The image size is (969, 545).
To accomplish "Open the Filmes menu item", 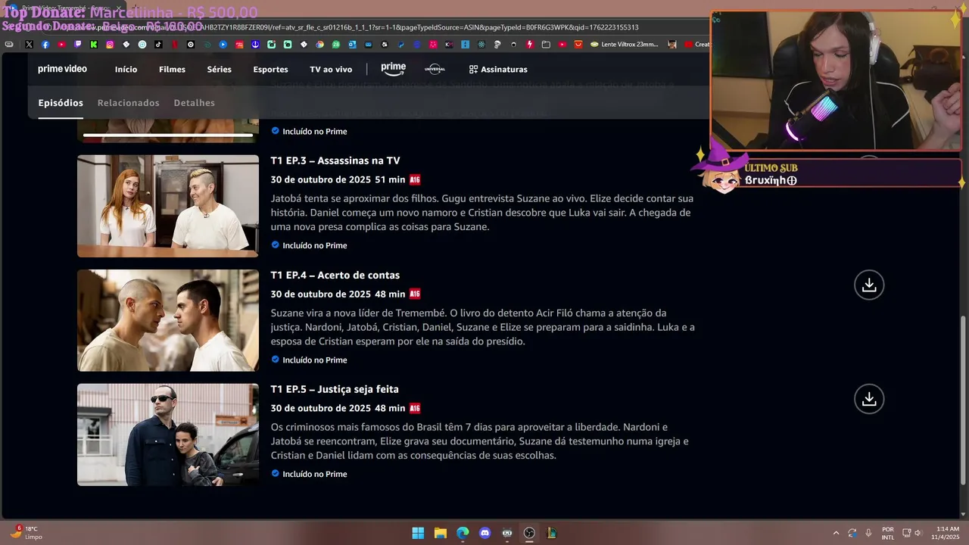I will (x=172, y=70).
